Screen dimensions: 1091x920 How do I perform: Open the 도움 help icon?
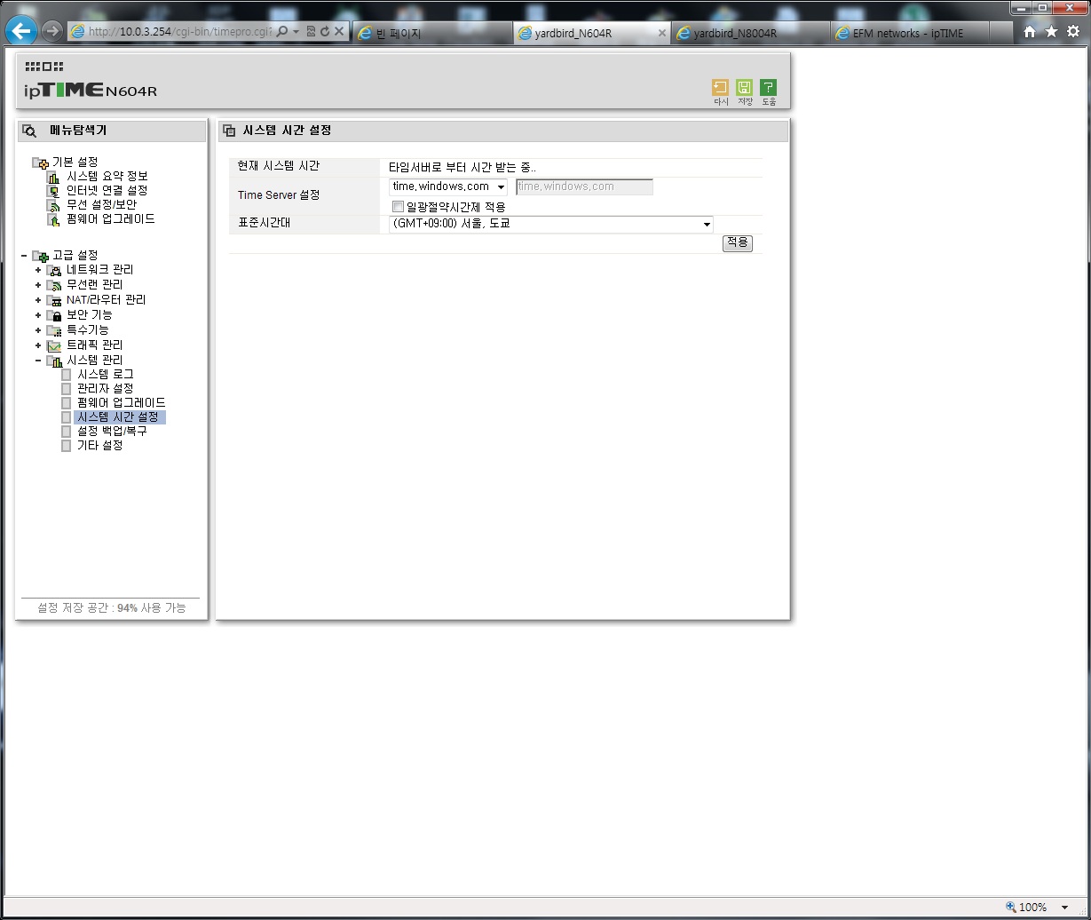coord(769,87)
